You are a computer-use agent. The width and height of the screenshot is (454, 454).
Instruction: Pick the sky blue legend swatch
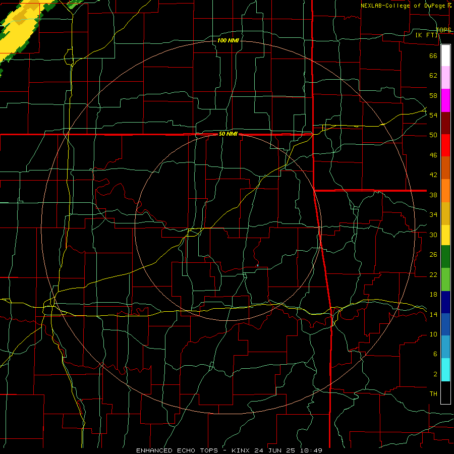tap(445, 347)
